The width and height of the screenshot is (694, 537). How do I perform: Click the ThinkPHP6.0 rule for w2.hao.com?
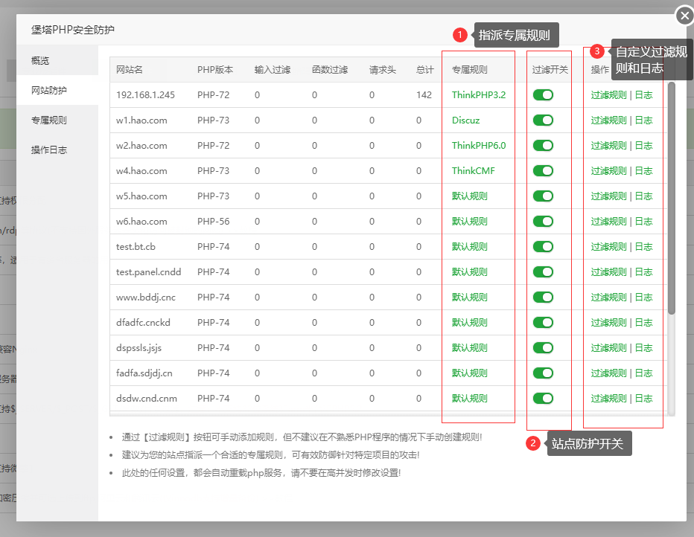coord(478,146)
